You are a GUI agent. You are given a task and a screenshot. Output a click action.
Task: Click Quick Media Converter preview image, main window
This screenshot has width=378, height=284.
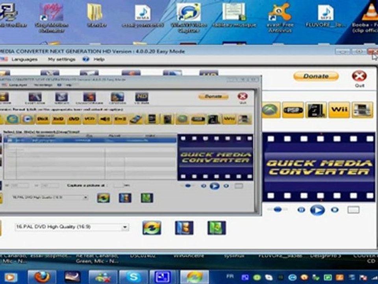(319, 167)
